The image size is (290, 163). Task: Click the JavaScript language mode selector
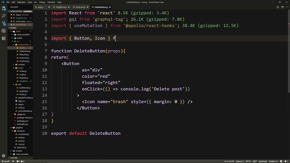pyautogui.click(x=263, y=161)
